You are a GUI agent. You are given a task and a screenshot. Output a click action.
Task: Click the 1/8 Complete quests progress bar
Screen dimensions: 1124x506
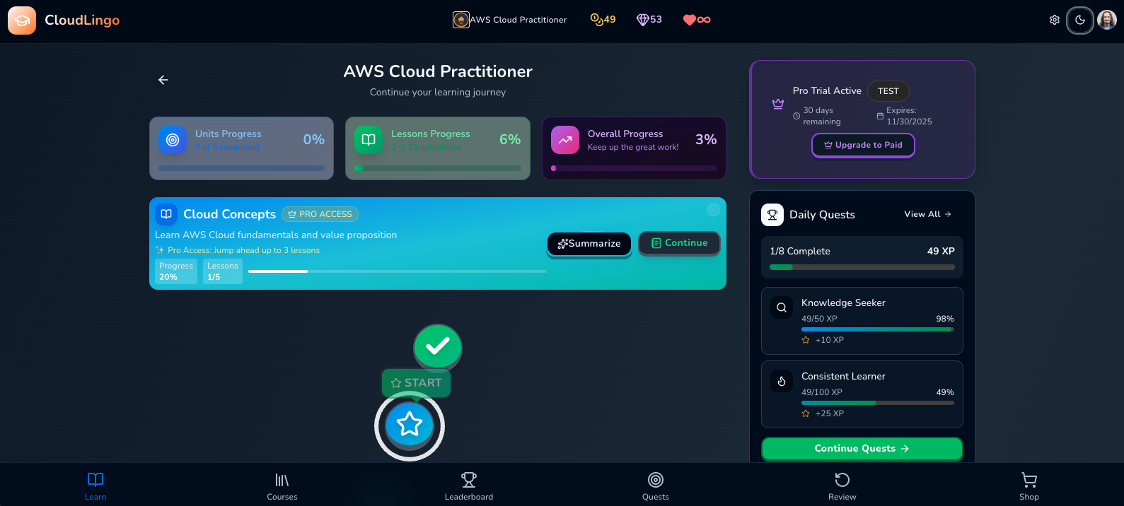click(862, 267)
